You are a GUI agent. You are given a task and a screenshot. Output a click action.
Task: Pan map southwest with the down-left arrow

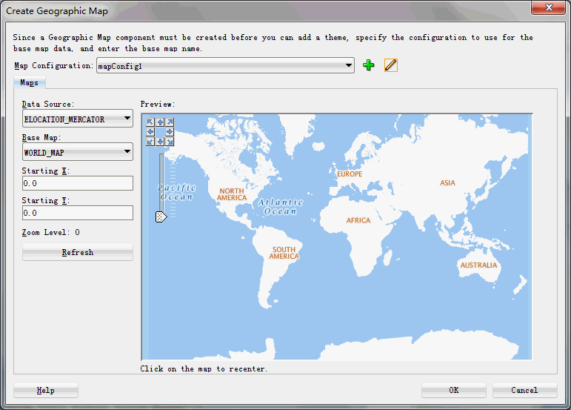pyautogui.click(x=150, y=142)
